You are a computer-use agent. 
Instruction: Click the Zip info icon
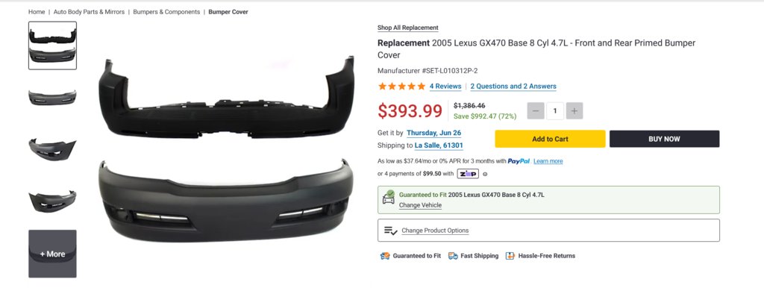485,174
